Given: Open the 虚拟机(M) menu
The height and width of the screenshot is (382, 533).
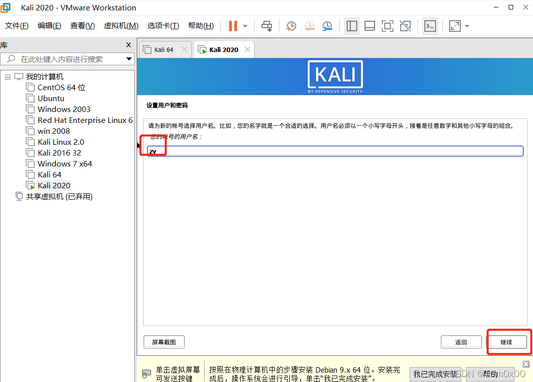Looking at the screenshot, I should [x=121, y=26].
